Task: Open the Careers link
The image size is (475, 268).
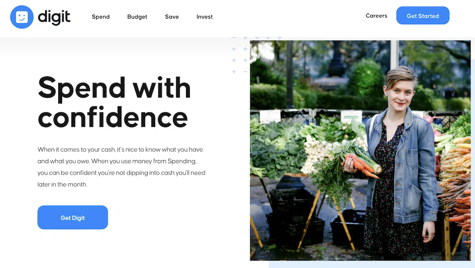Action: click(x=376, y=16)
